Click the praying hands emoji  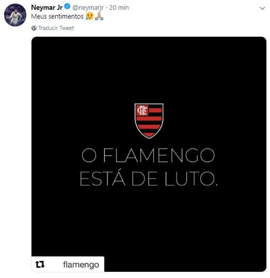pyautogui.click(x=99, y=16)
